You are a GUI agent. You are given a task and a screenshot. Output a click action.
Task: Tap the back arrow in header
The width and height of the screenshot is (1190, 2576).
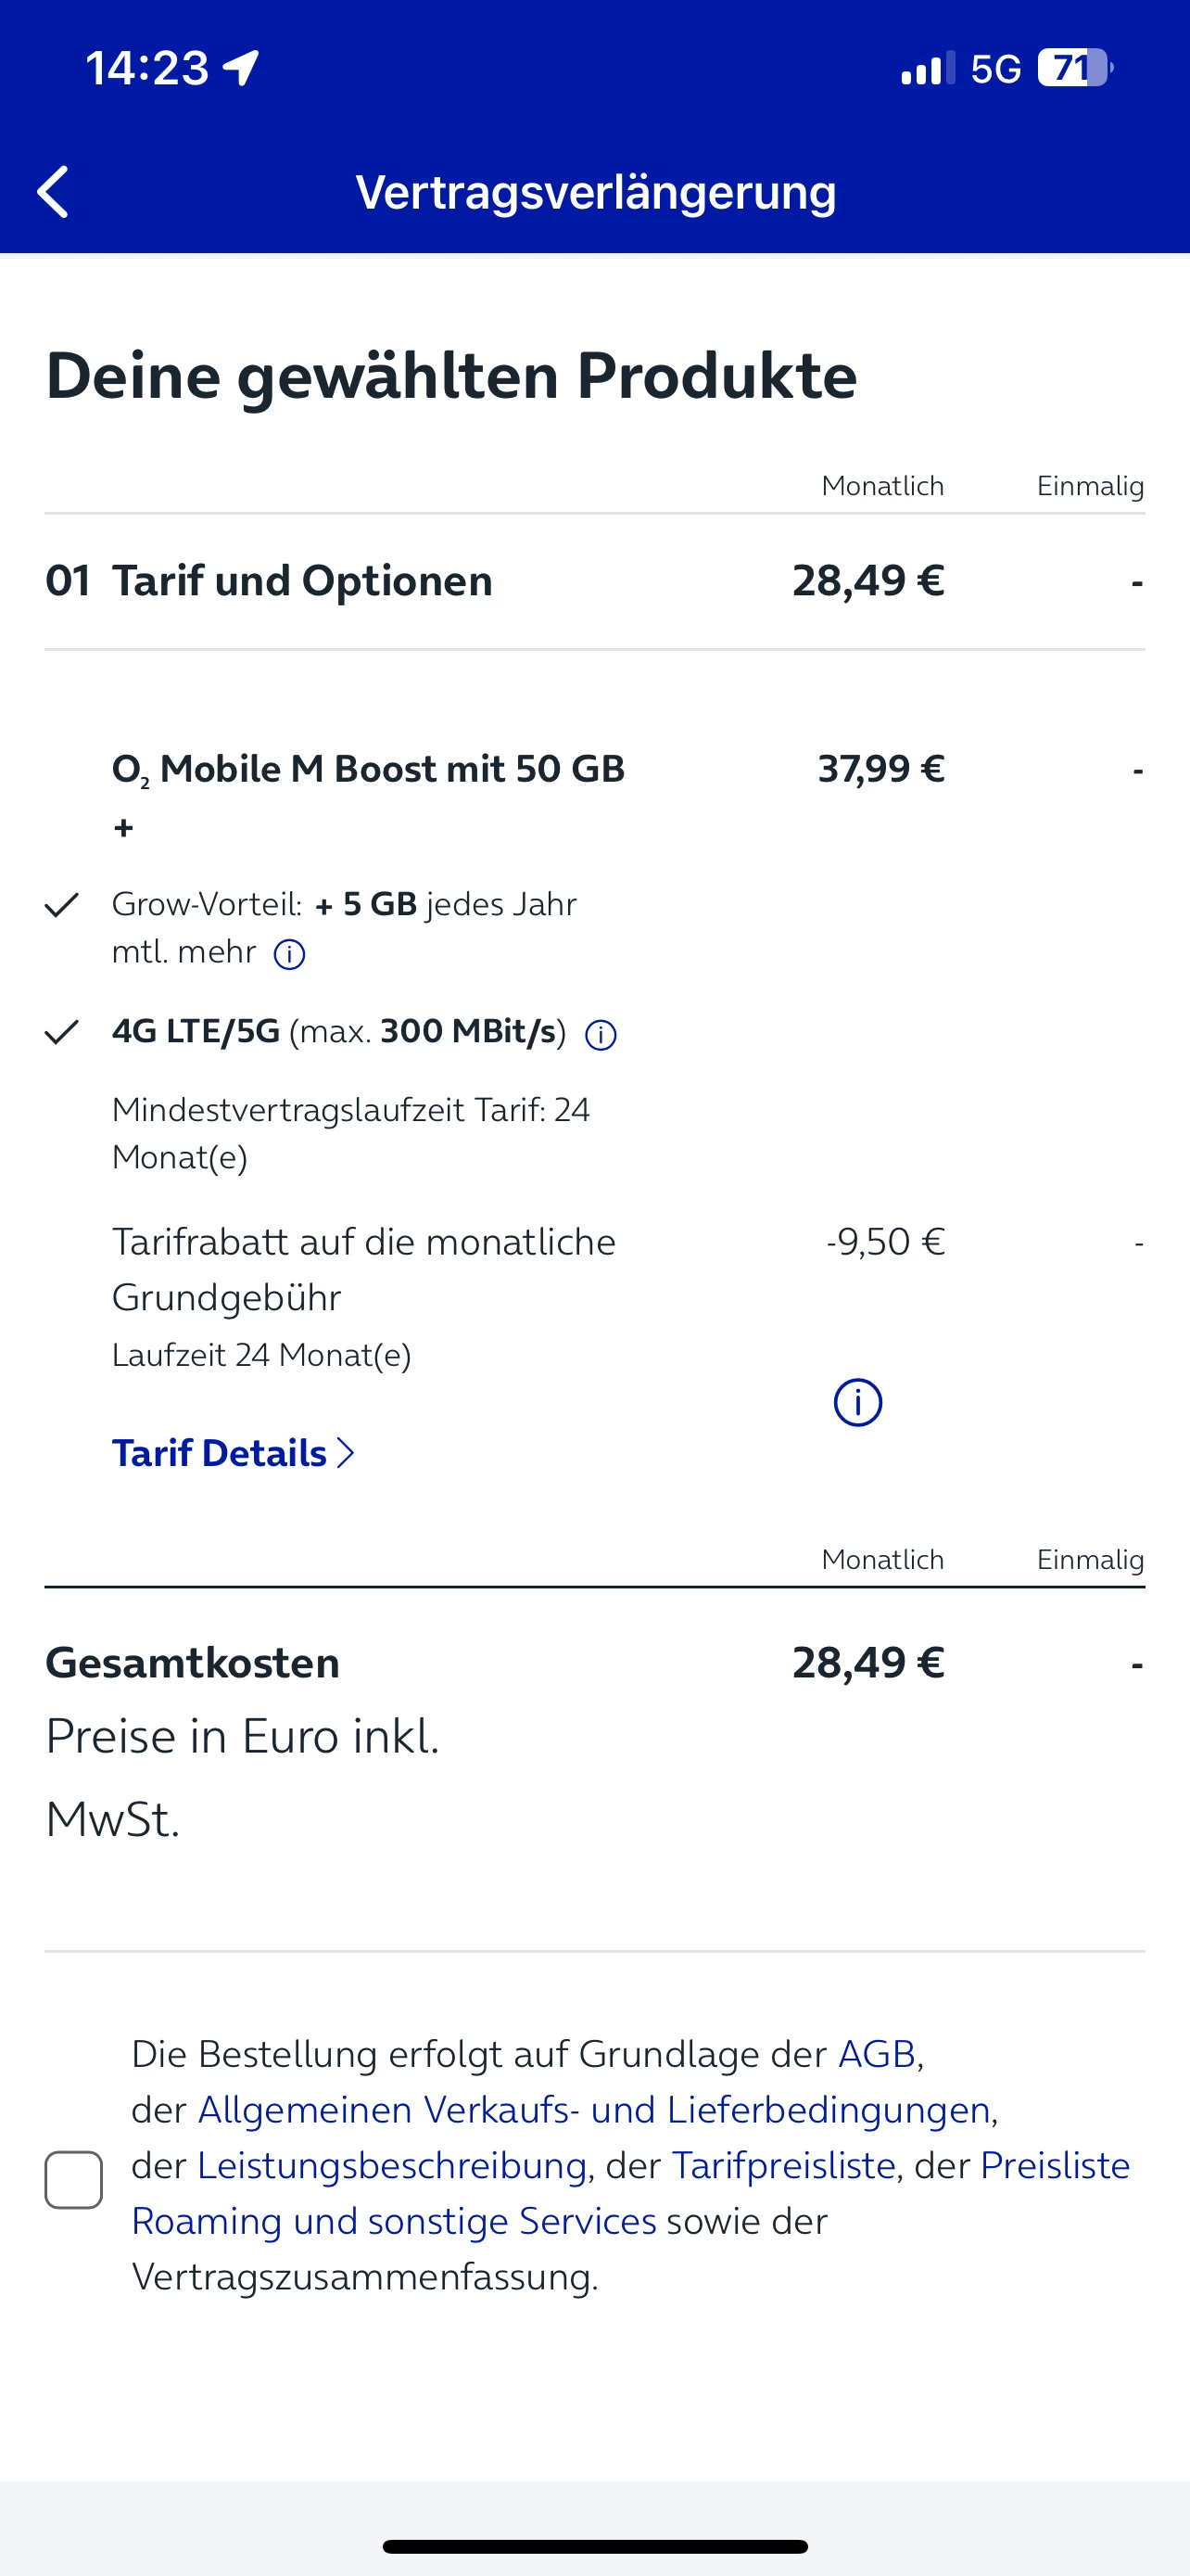tap(53, 192)
